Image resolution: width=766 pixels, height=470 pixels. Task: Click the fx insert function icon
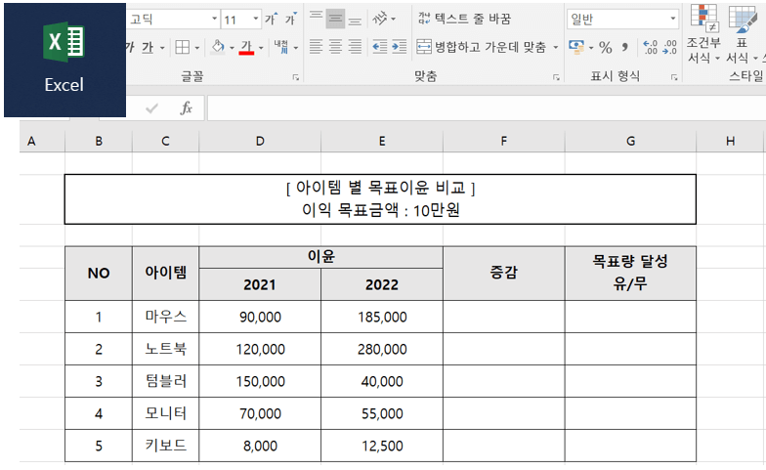186,107
